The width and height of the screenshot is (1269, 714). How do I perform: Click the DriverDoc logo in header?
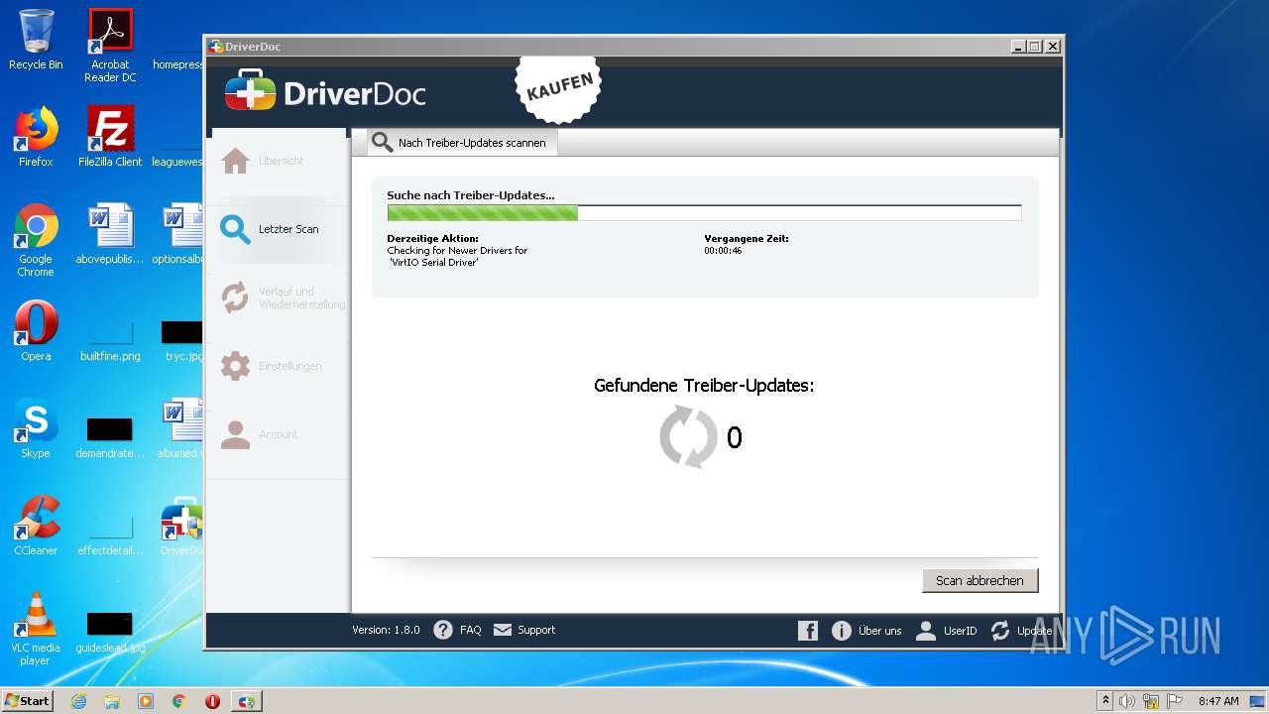[325, 93]
